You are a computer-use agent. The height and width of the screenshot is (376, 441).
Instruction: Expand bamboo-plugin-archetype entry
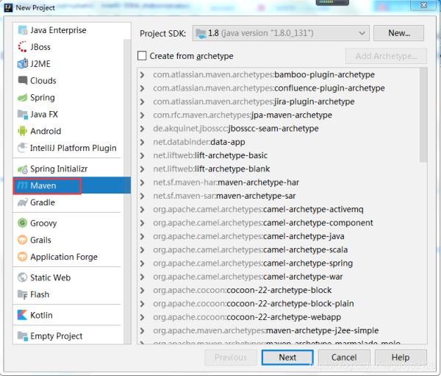(143, 75)
